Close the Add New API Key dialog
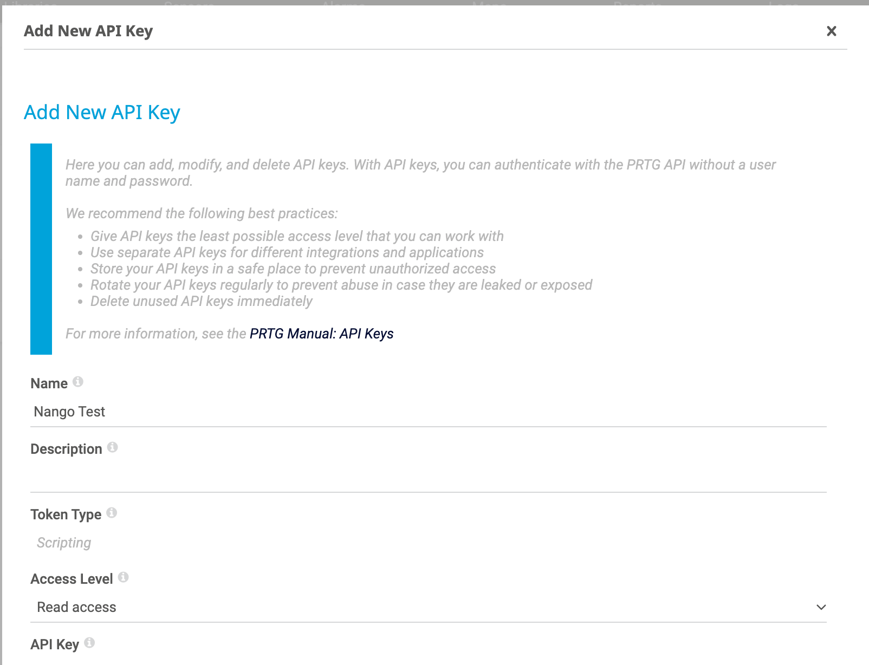The width and height of the screenshot is (869, 665). pos(832,31)
